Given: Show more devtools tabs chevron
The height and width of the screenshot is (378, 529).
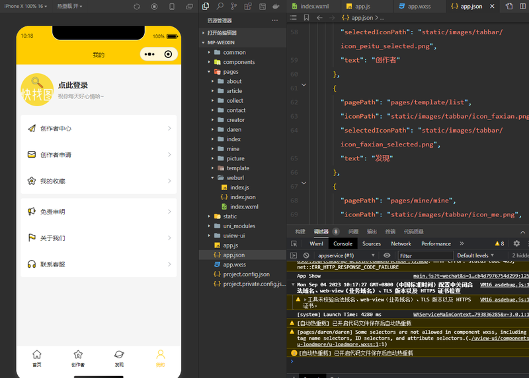Looking at the screenshot, I should (462, 243).
